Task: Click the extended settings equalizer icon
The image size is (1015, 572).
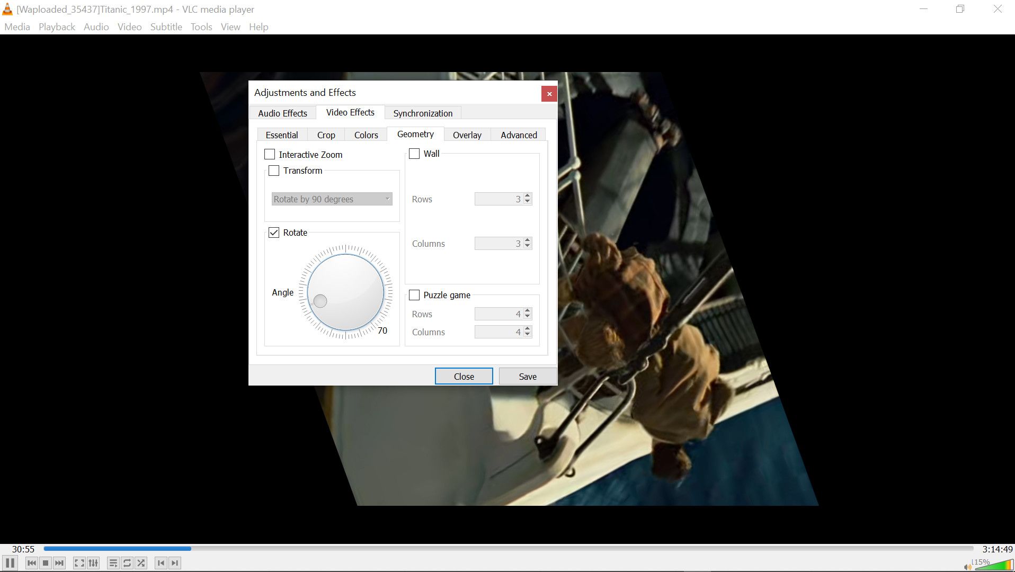Action: (x=93, y=563)
